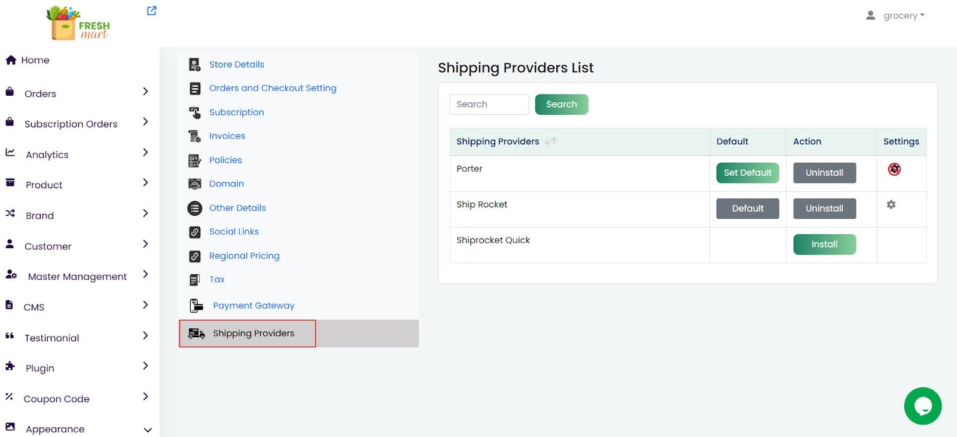Click the Fresh Mart logo
This screenshot has height=437, width=957.
pyautogui.click(x=79, y=23)
